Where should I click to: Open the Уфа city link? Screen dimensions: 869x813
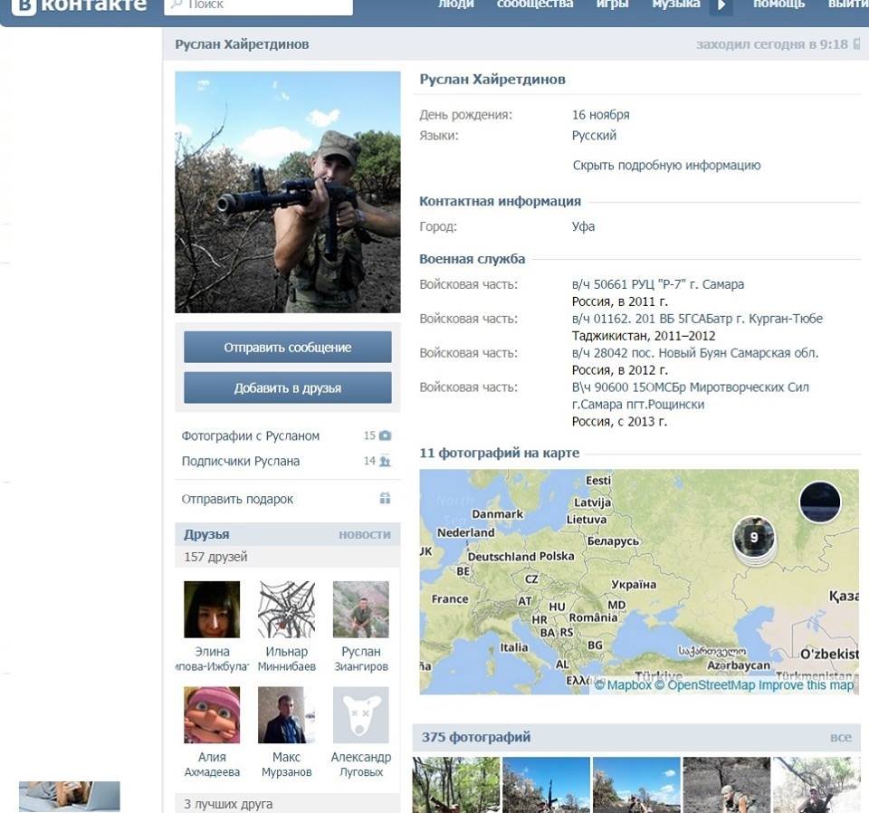[x=583, y=226]
